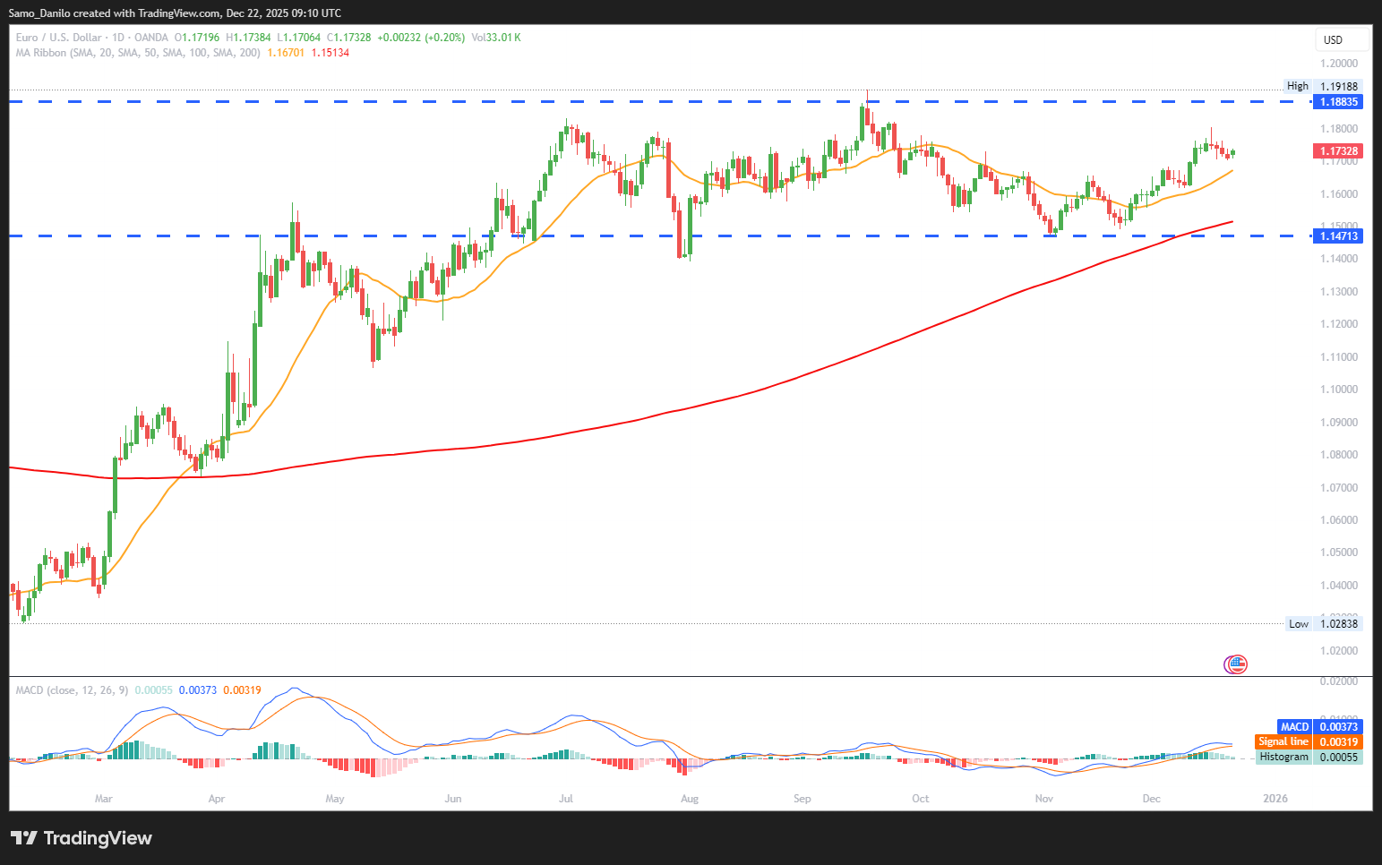Screen dimensions: 1382x865
Task: Click the orange 1.16701 SMA value
Action: coord(286,53)
